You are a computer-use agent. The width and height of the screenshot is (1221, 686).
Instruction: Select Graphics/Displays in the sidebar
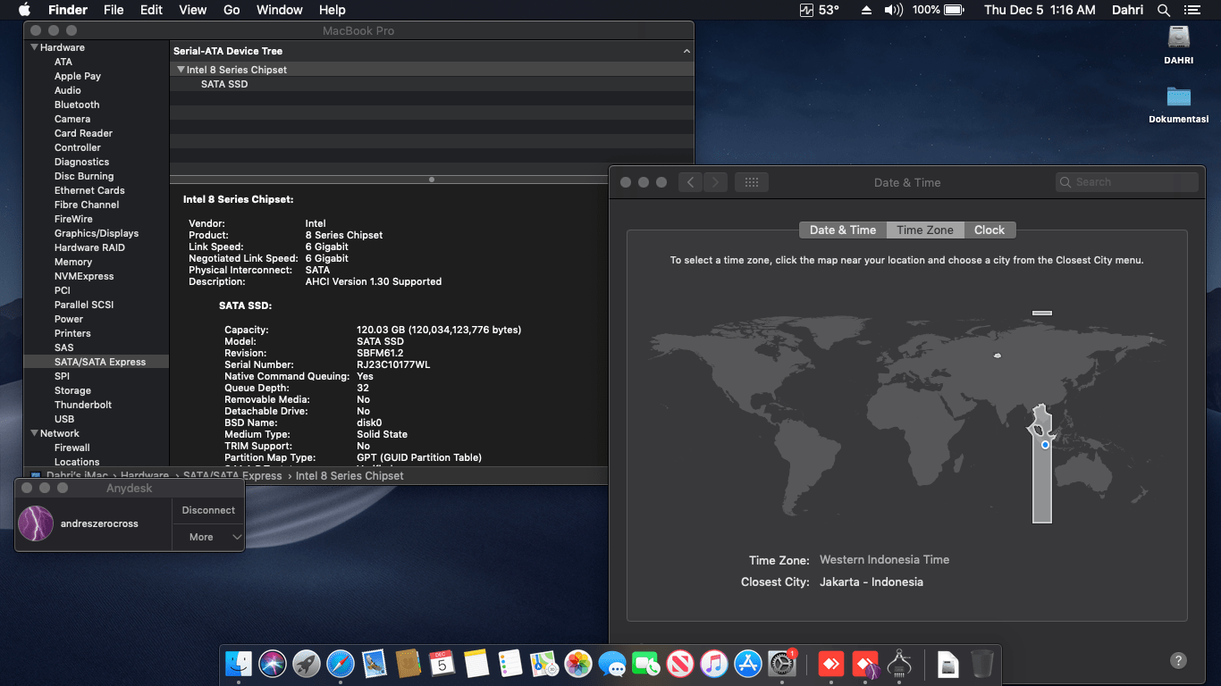97,233
